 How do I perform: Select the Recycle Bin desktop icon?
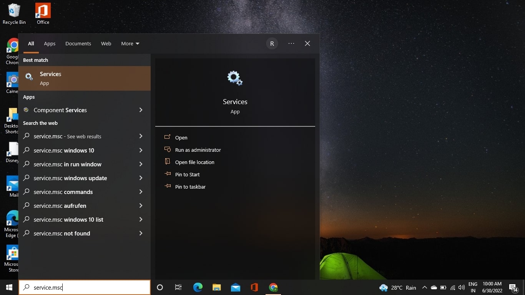[14, 14]
